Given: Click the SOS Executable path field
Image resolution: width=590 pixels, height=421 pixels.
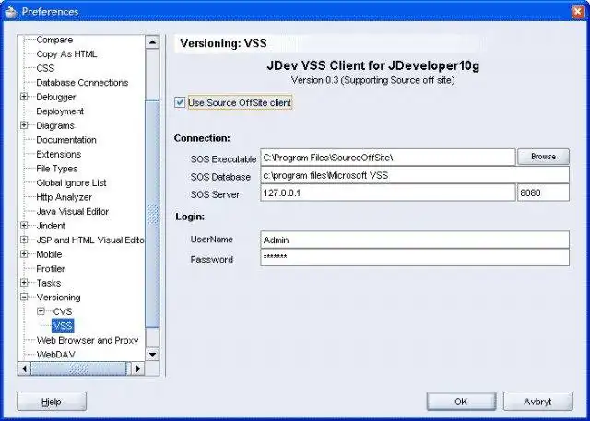Looking at the screenshot, I should pyautogui.click(x=387, y=158).
